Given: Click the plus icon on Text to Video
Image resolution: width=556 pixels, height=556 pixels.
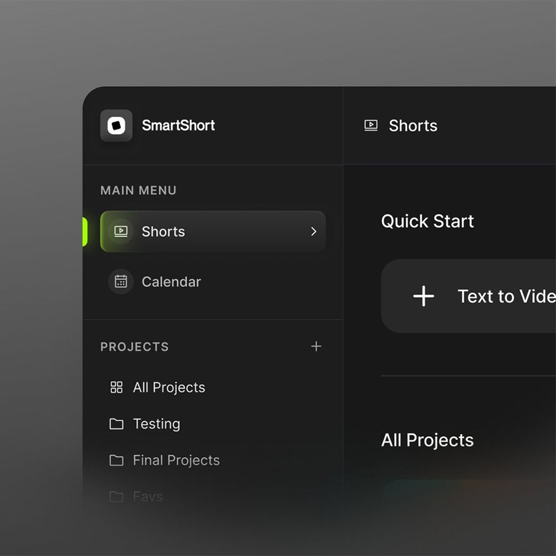Looking at the screenshot, I should [x=424, y=297].
